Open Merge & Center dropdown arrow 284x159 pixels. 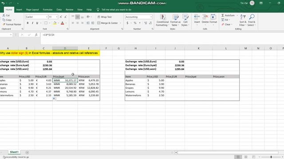click(120, 23)
